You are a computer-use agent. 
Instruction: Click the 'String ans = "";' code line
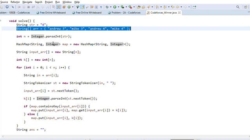31,129
